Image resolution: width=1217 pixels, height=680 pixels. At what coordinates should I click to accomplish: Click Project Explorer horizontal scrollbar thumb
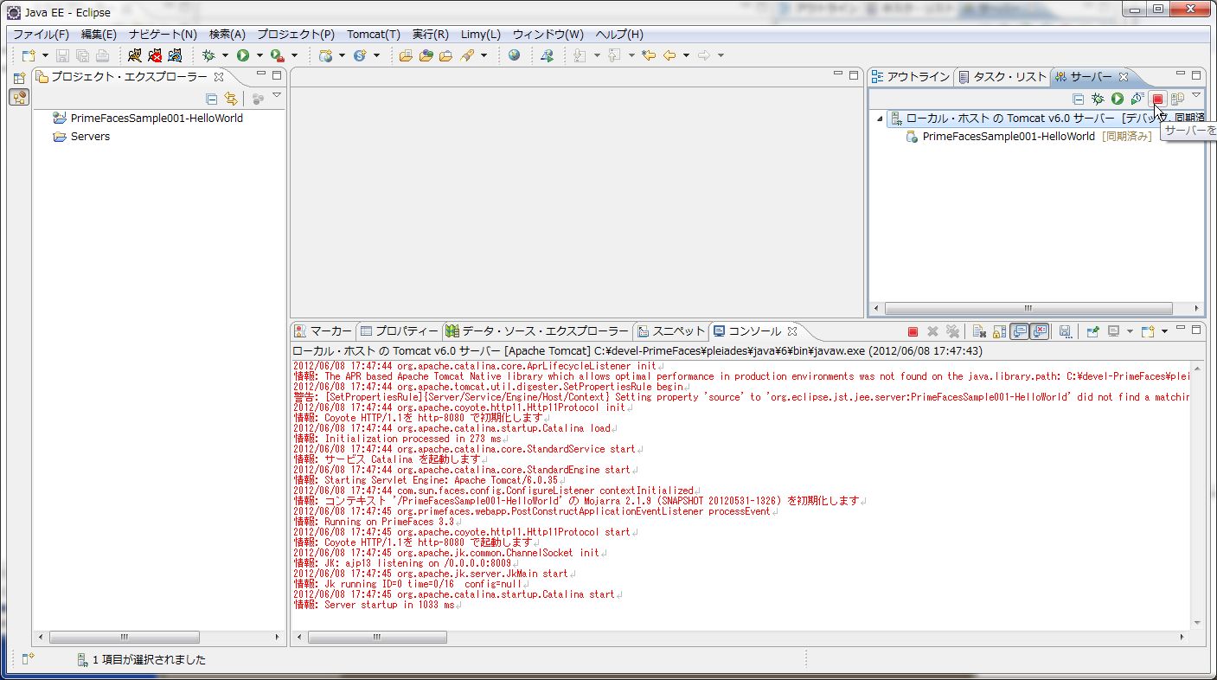(125, 638)
